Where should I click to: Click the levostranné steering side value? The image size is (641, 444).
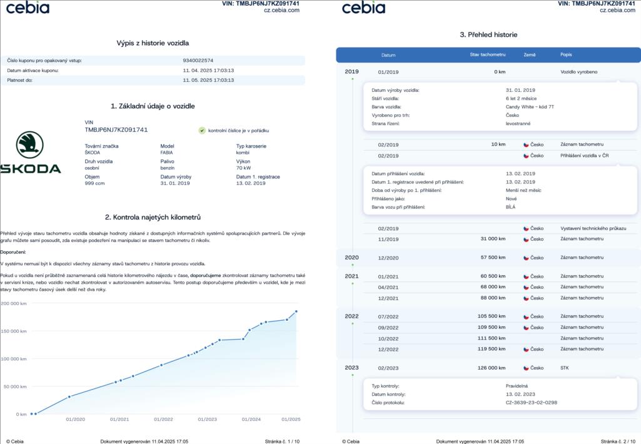[518, 123]
